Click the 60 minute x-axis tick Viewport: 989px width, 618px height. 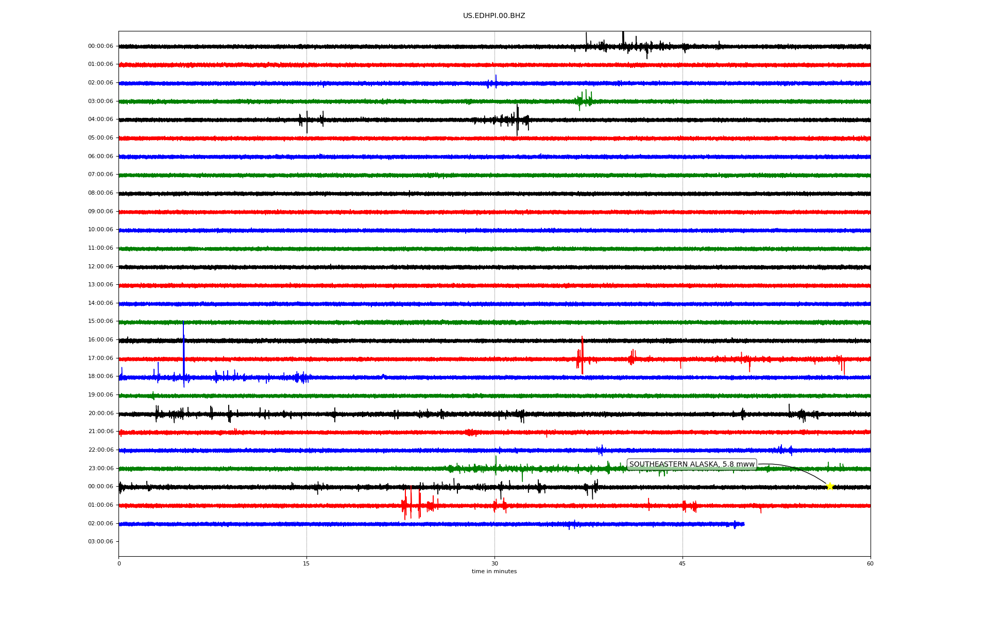point(870,563)
